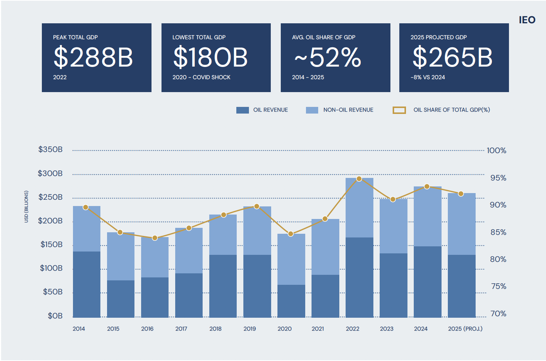Click the "~52%" oil share figure
Screen dimensions: 546x361
point(327,57)
